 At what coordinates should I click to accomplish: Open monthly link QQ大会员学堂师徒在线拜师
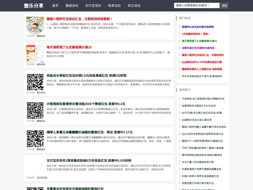coord(202,134)
